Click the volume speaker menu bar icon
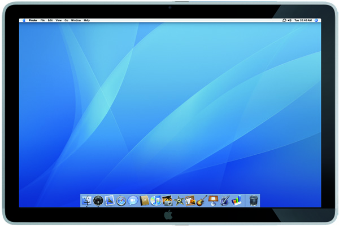This screenshot has height=228, width=339. coord(289,20)
